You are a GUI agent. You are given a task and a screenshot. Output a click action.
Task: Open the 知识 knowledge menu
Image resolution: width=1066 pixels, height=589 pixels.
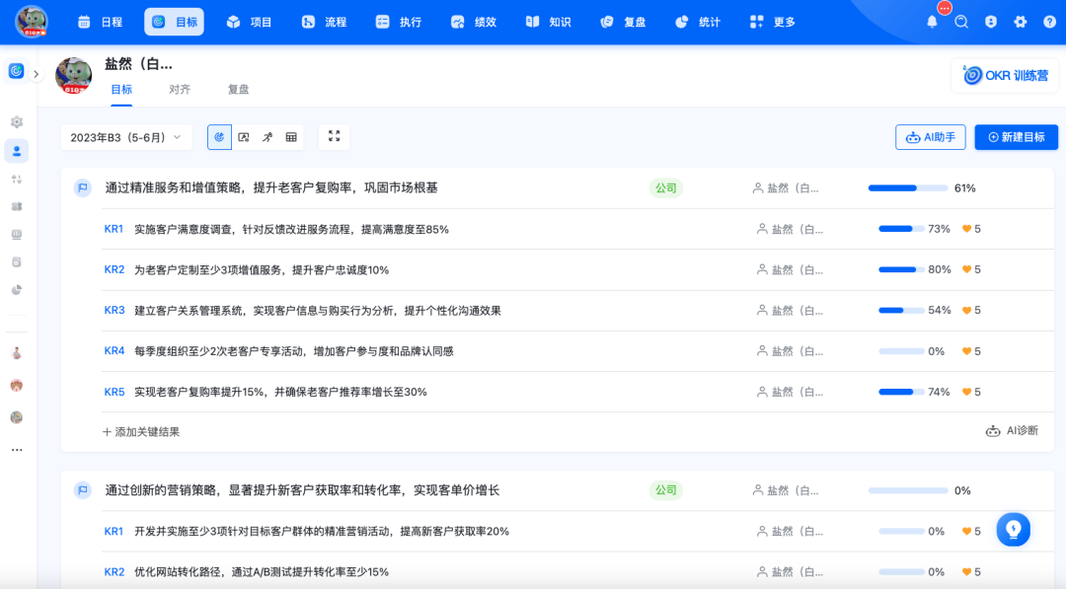(x=549, y=23)
